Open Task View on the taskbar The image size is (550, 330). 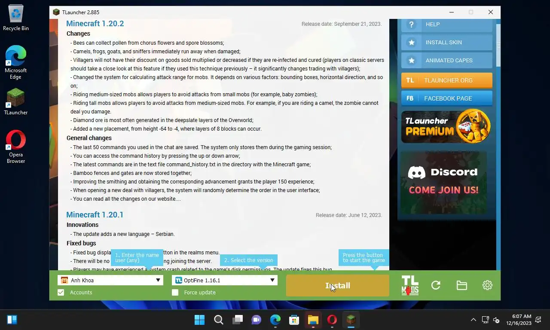(x=238, y=320)
